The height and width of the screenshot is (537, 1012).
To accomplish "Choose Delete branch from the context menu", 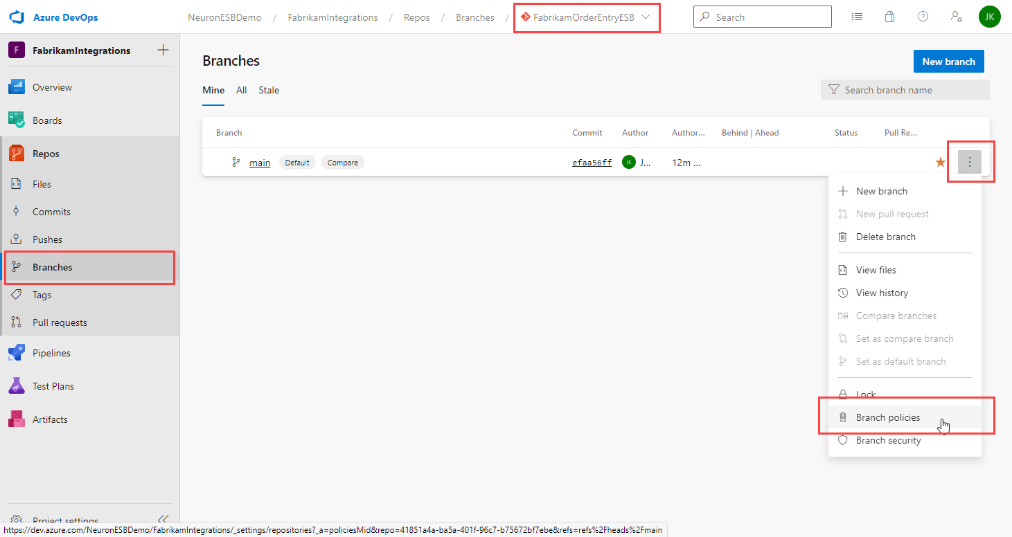I will click(905, 237).
